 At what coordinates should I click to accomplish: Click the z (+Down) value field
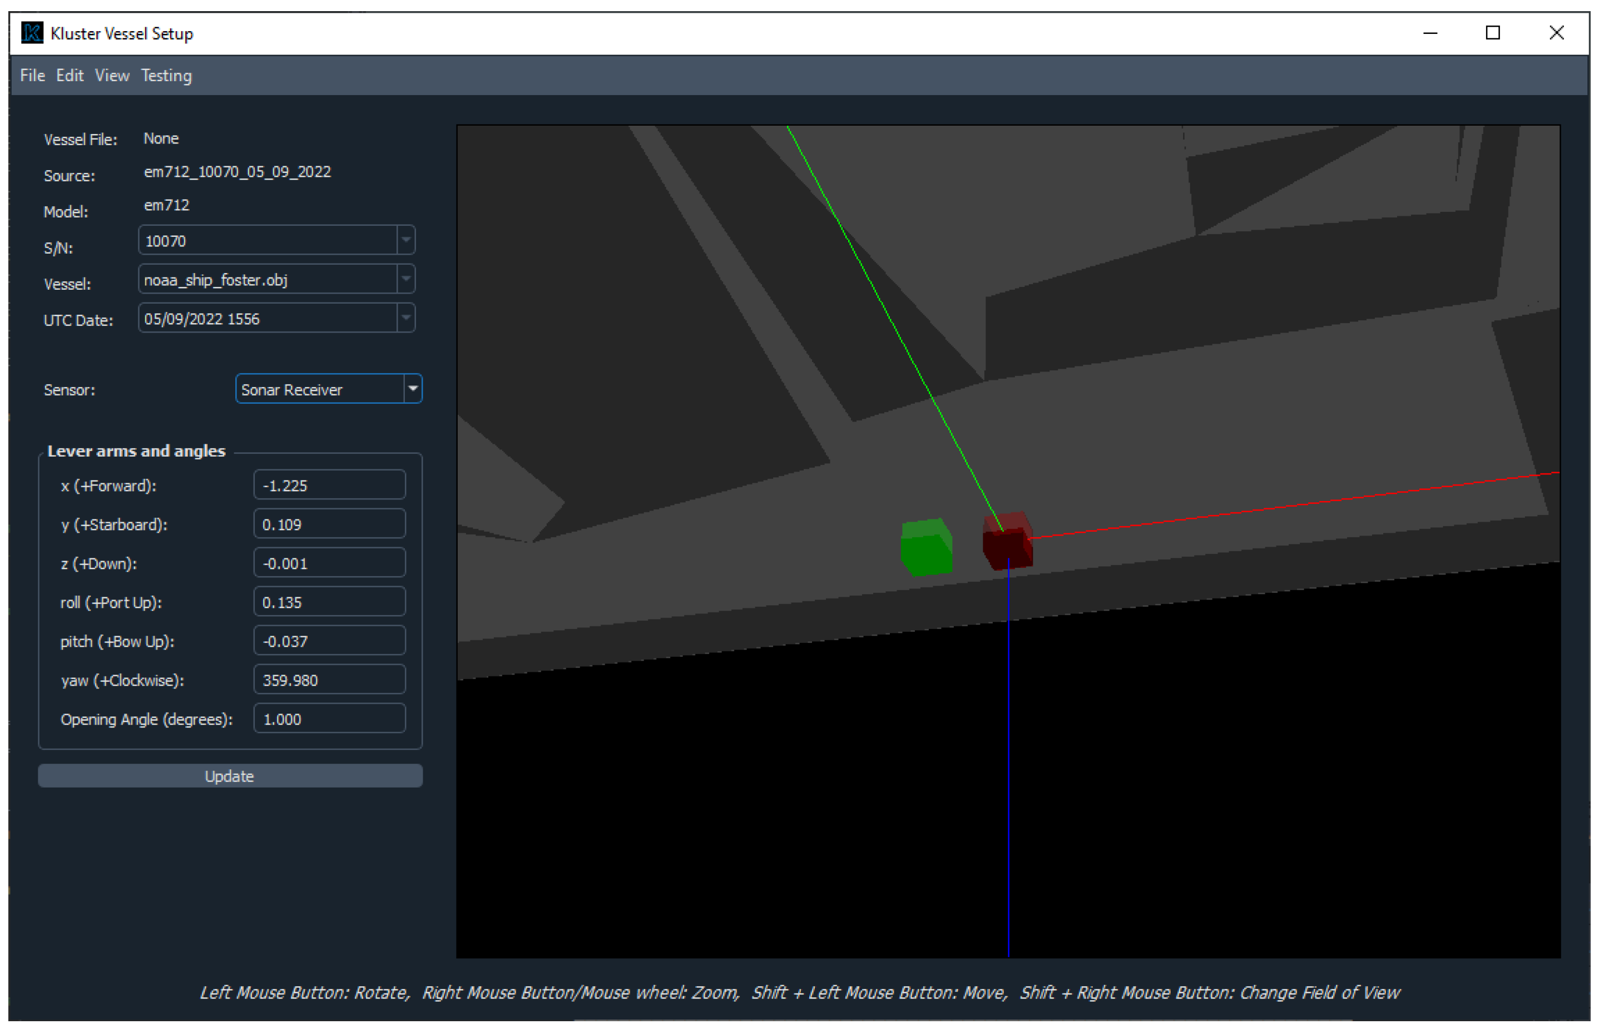pos(329,563)
